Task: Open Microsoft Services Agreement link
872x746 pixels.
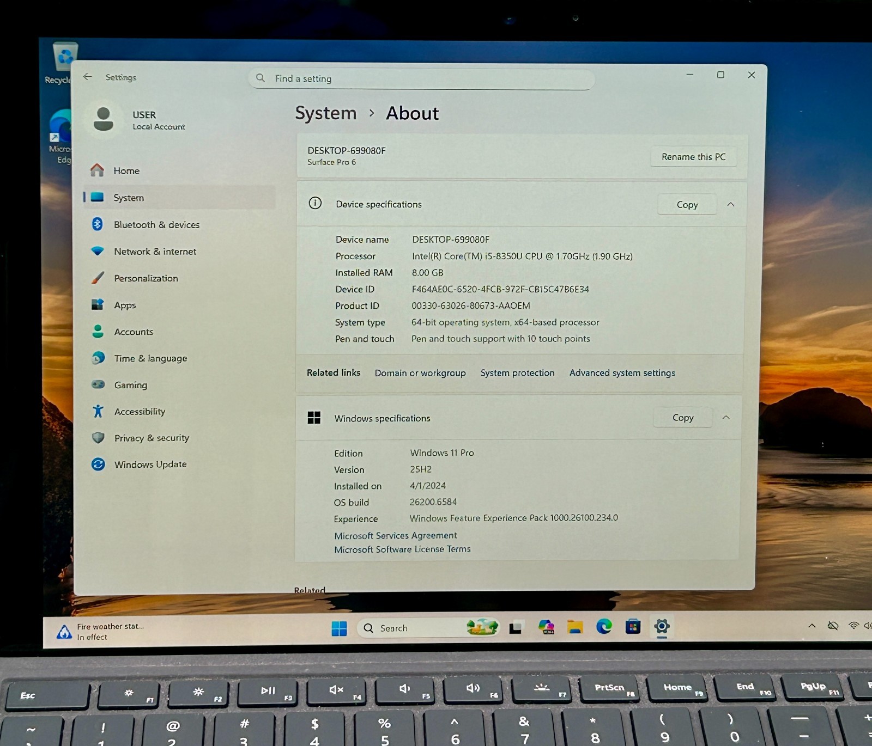Action: (396, 536)
